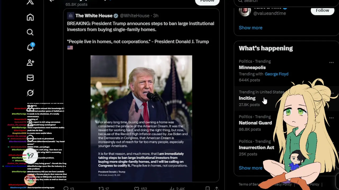Open the Communities people icon
The image size is (339, 190).
coord(30,63)
